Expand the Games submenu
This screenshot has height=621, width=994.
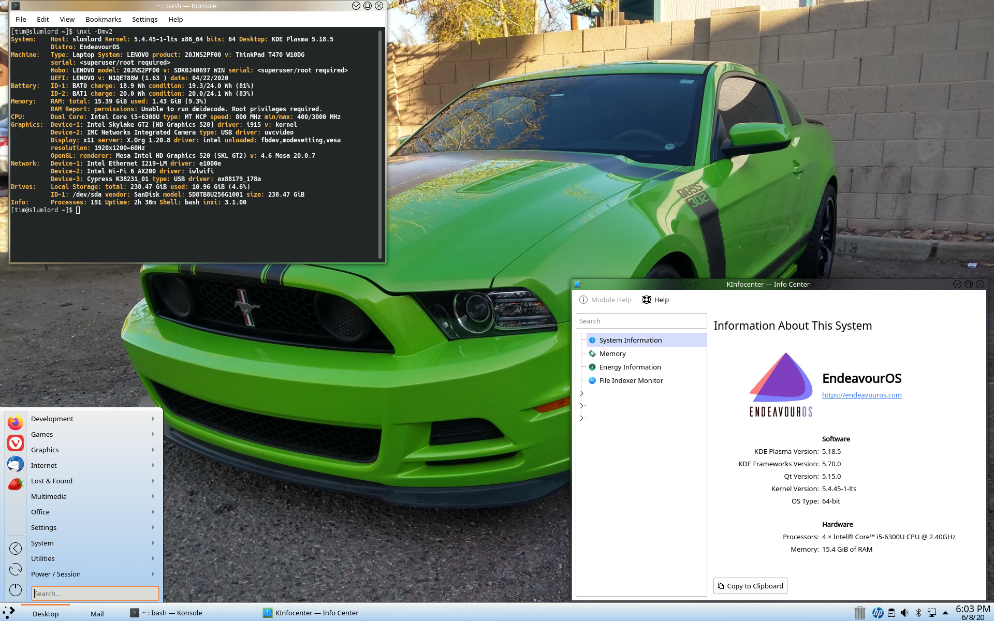click(93, 434)
